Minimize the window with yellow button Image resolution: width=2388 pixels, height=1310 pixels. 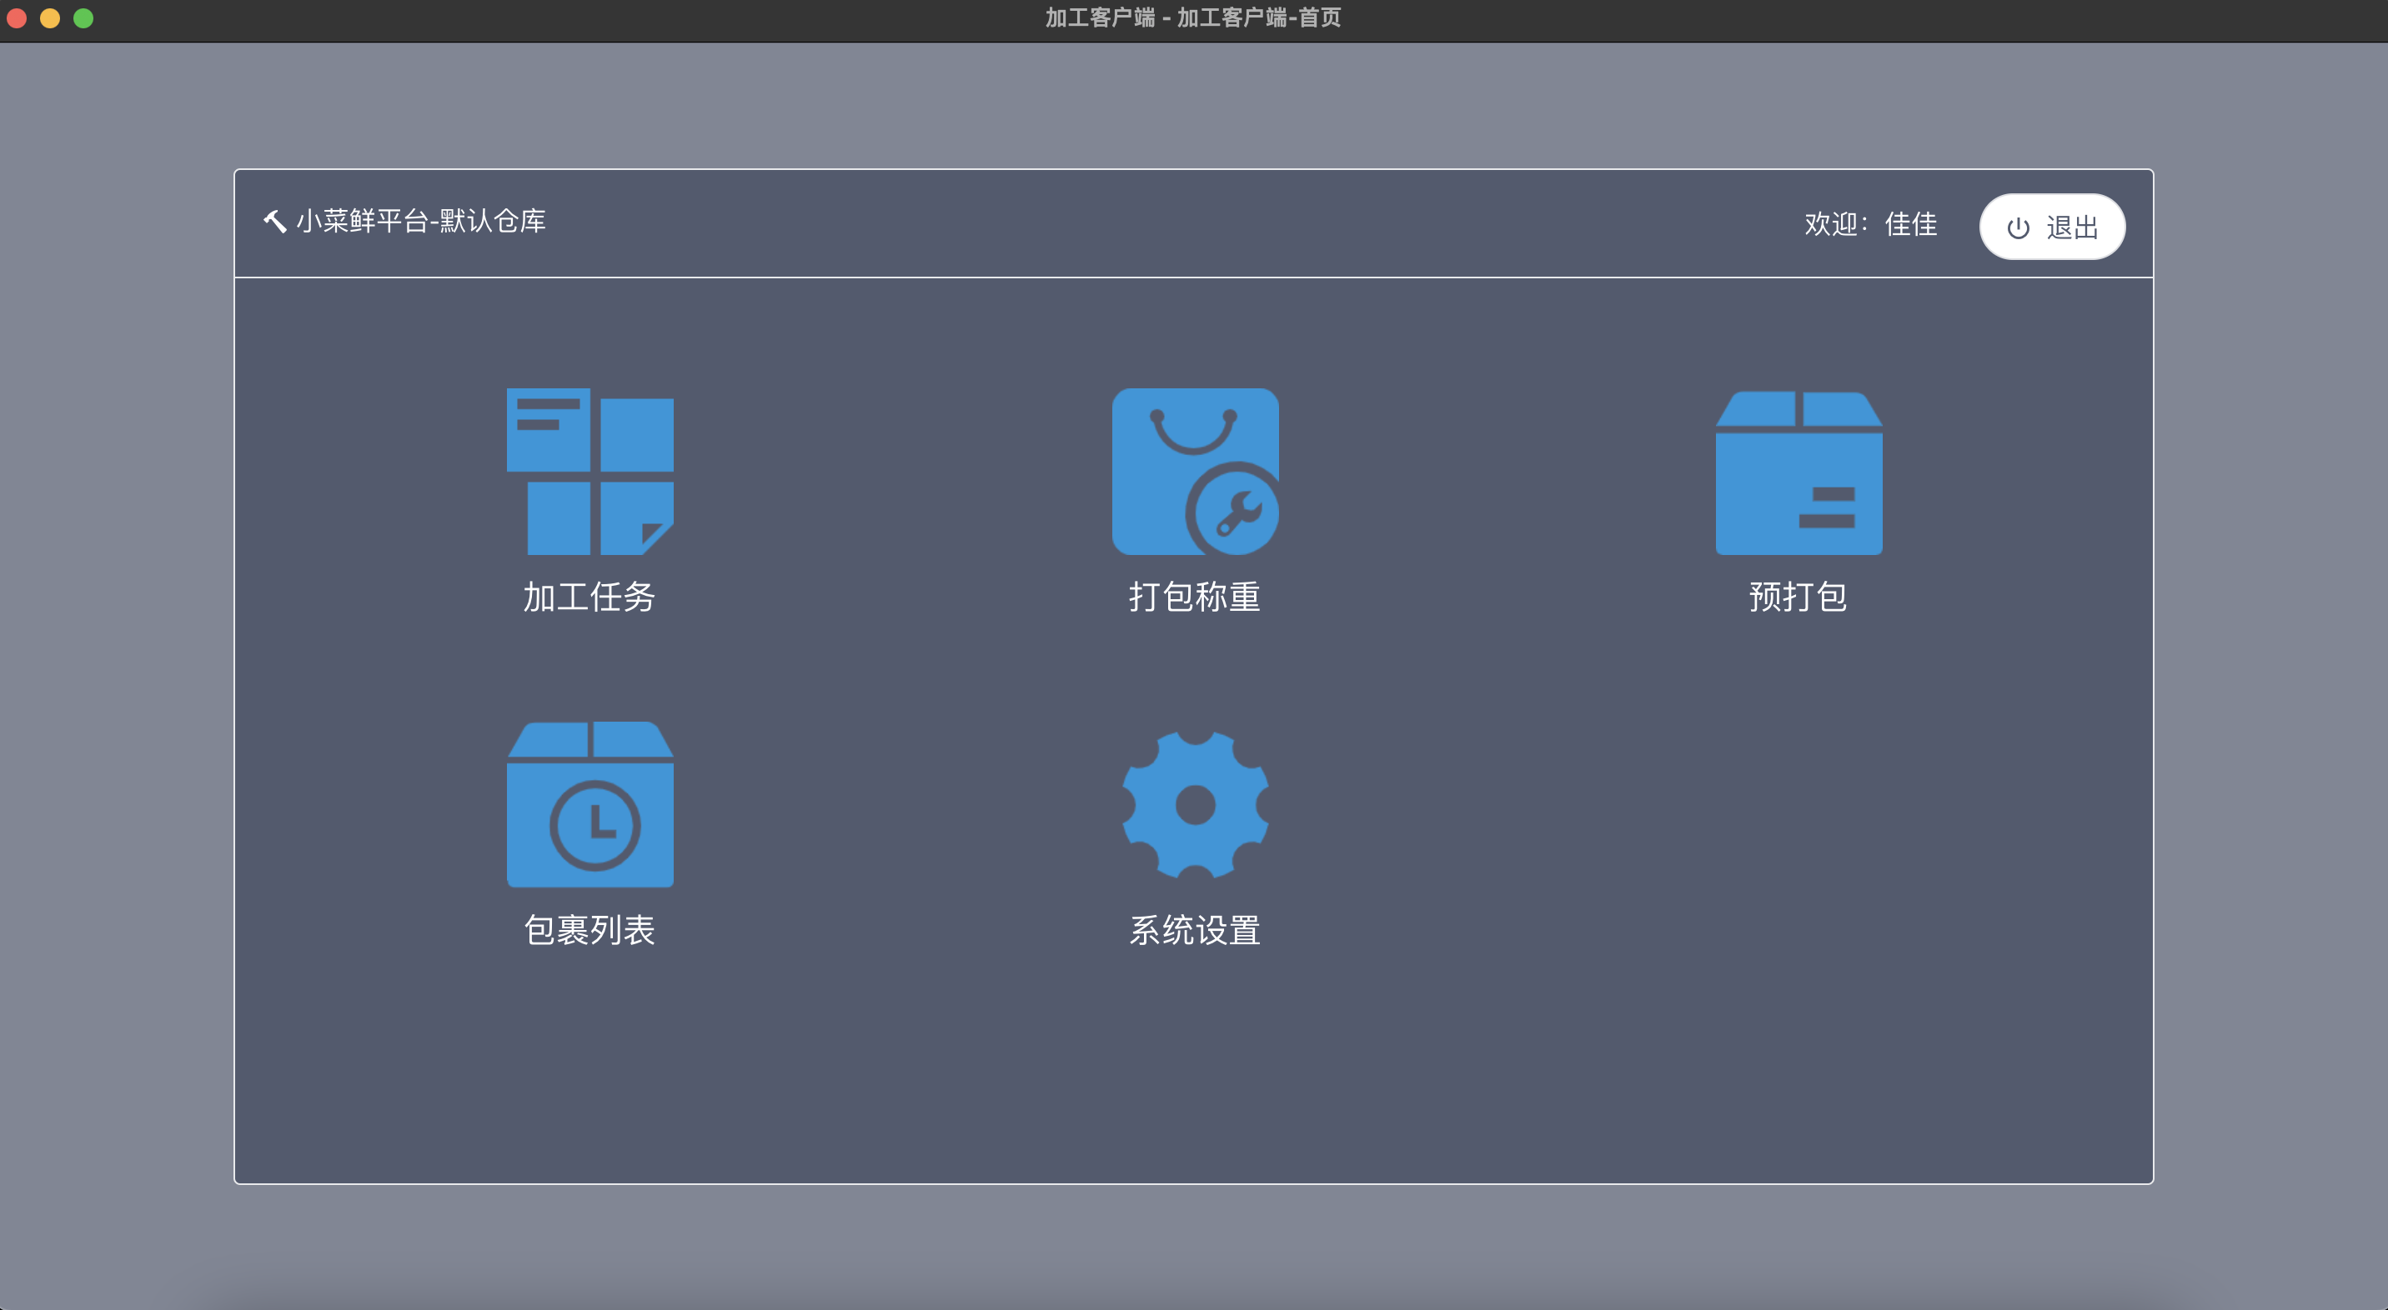coord(50,17)
